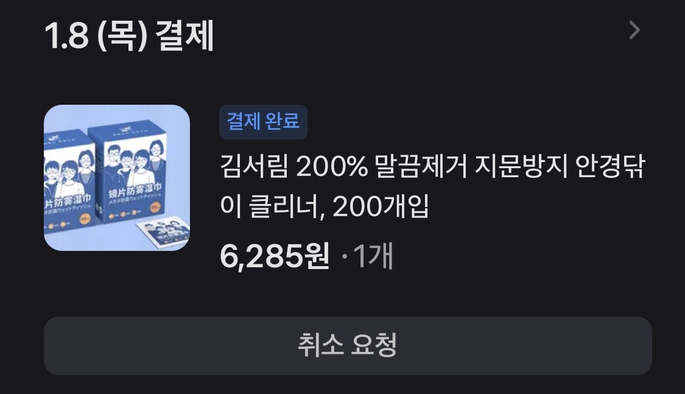Tap the 지문방지 안경닦 part of the title
The width and height of the screenshot is (685, 394).
point(560,166)
